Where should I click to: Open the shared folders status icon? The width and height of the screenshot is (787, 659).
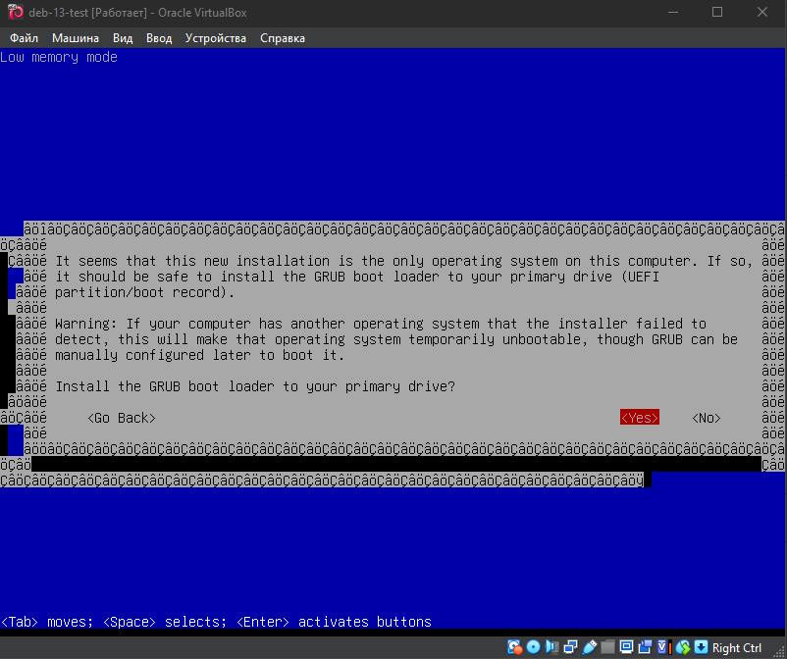click(x=607, y=647)
